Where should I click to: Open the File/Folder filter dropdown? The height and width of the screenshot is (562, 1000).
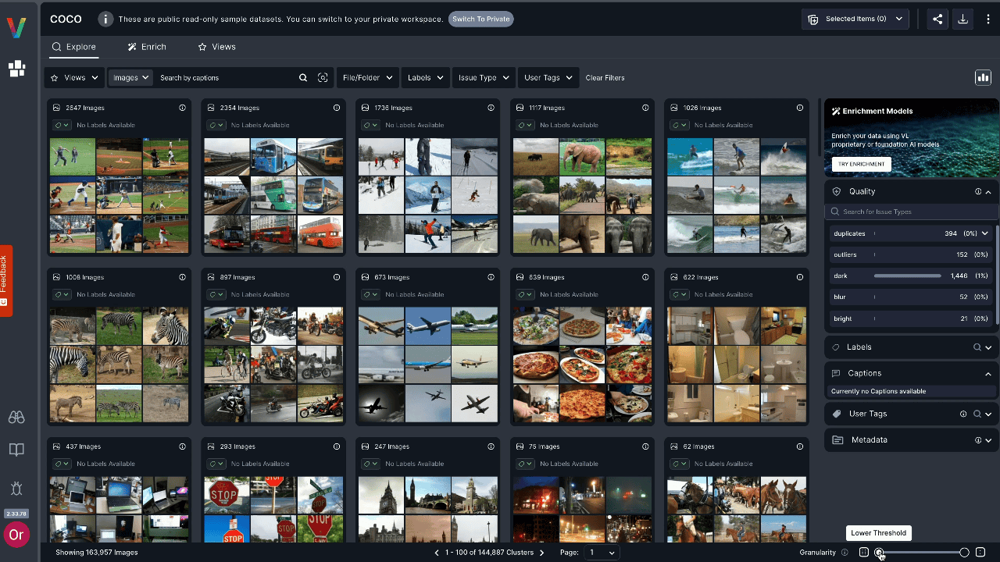[x=367, y=78]
